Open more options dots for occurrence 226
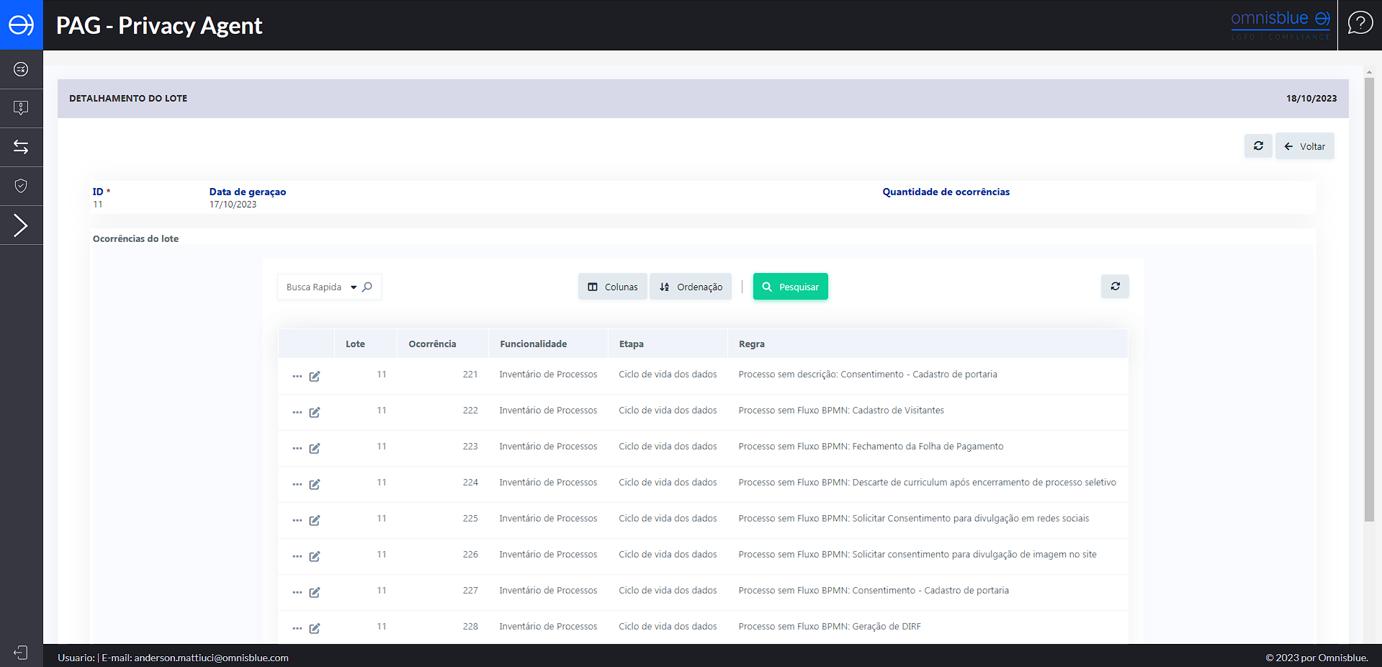This screenshot has width=1382, height=667. 297,556
